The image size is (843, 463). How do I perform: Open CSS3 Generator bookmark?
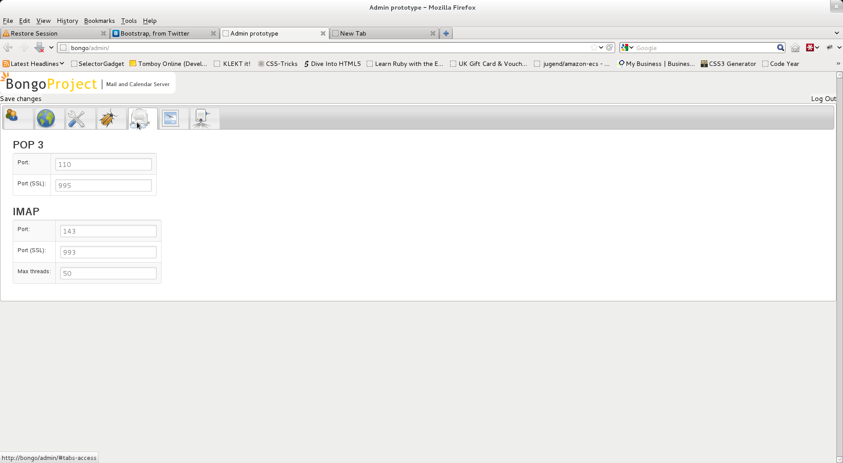pos(728,64)
